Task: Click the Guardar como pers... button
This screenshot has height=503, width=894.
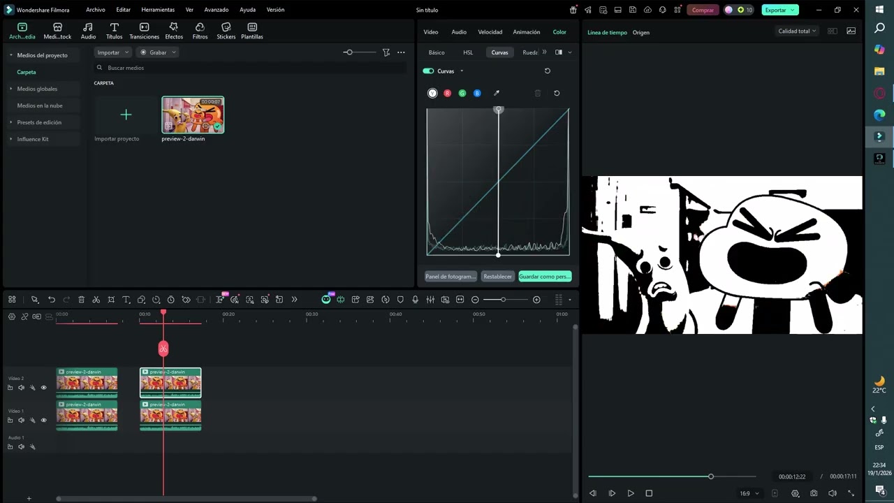Action: point(545,277)
